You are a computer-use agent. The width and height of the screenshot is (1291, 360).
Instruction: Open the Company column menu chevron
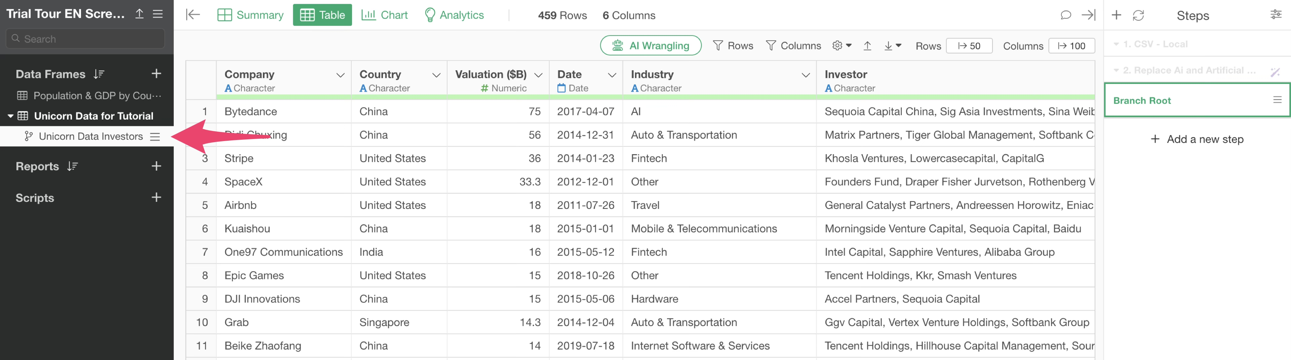click(x=340, y=75)
